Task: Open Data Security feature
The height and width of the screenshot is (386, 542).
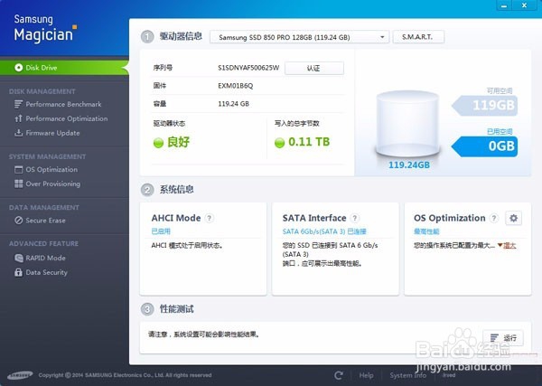Action: coord(46,273)
